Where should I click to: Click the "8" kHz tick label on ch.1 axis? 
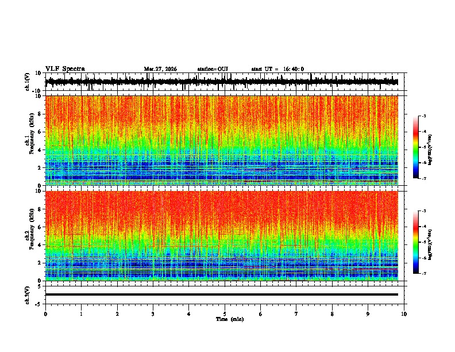(x=40, y=114)
